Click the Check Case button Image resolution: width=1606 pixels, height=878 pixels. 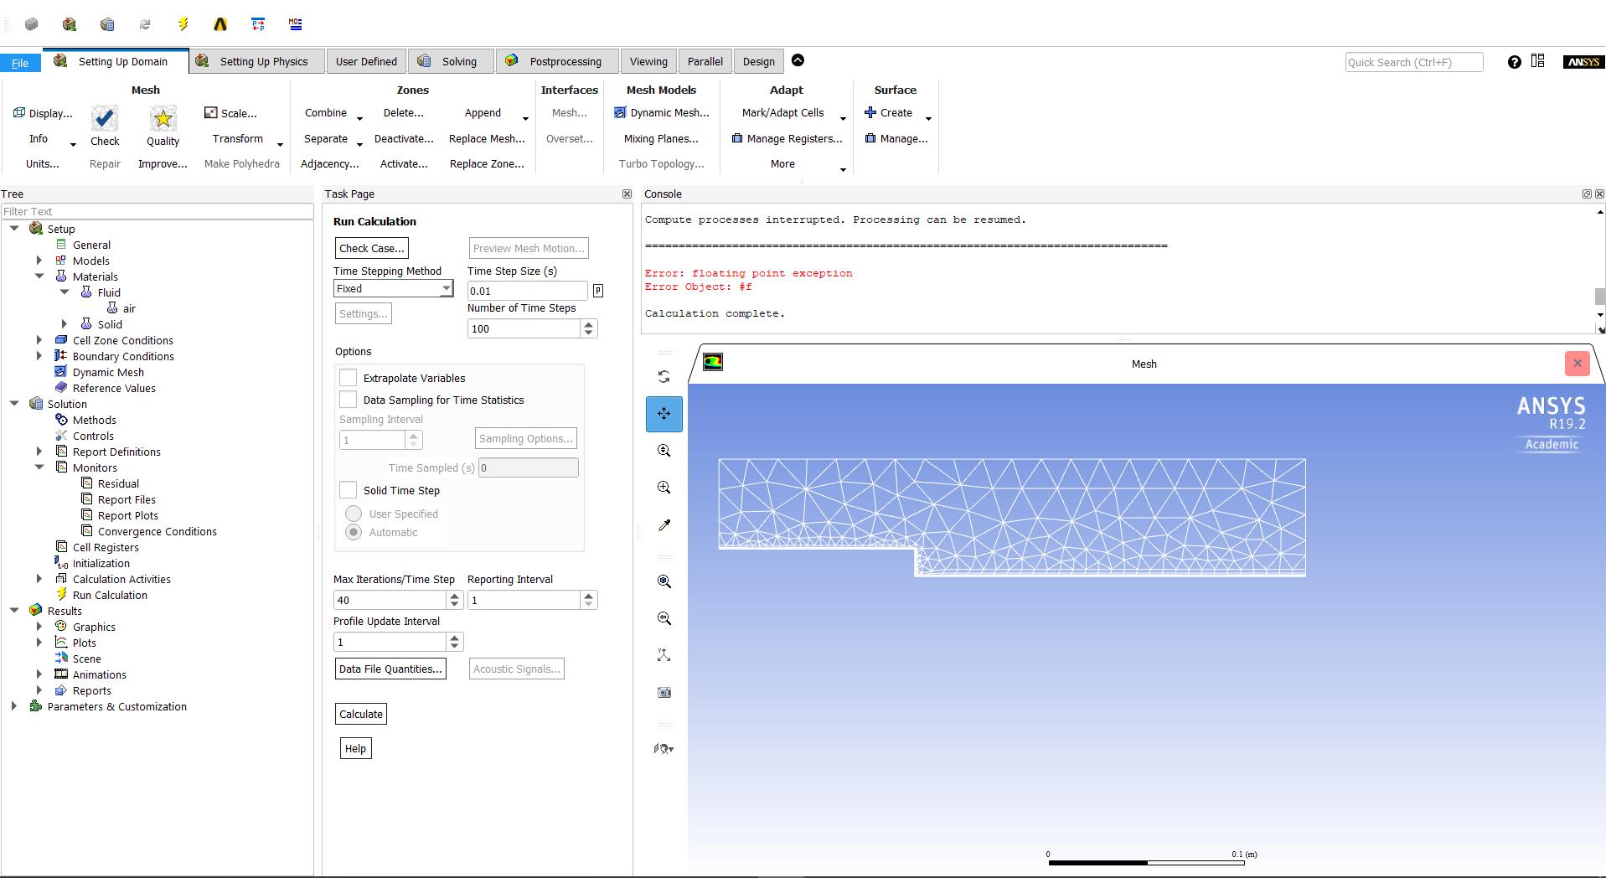tap(372, 248)
